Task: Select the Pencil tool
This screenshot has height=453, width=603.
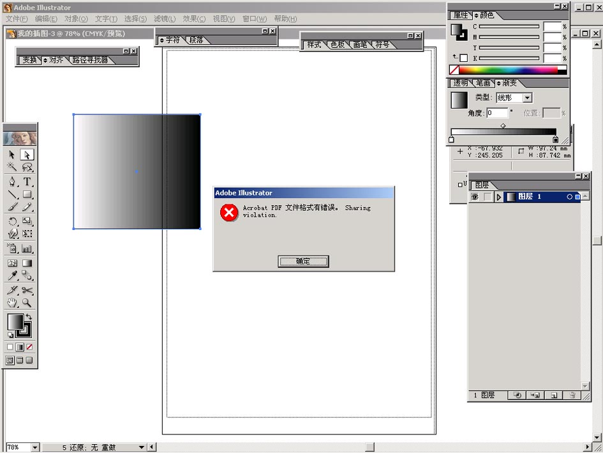Action: [x=27, y=207]
